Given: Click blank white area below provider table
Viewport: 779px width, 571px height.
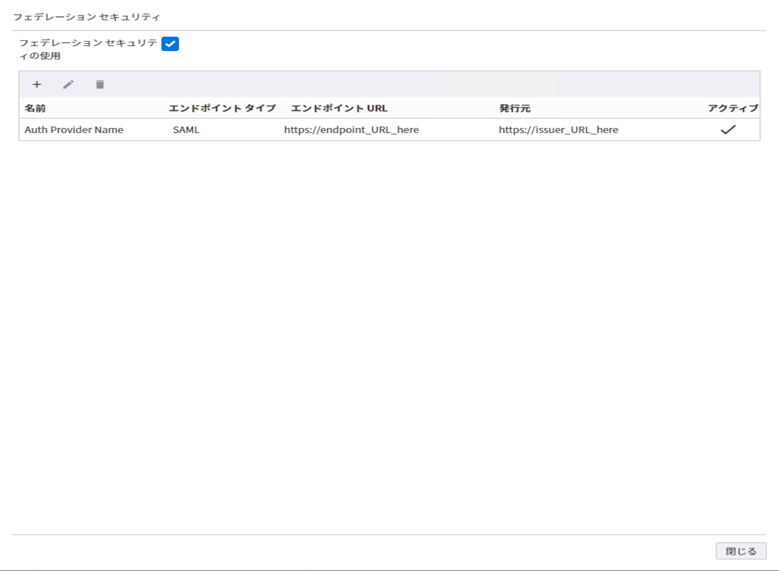Looking at the screenshot, I should point(389,318).
